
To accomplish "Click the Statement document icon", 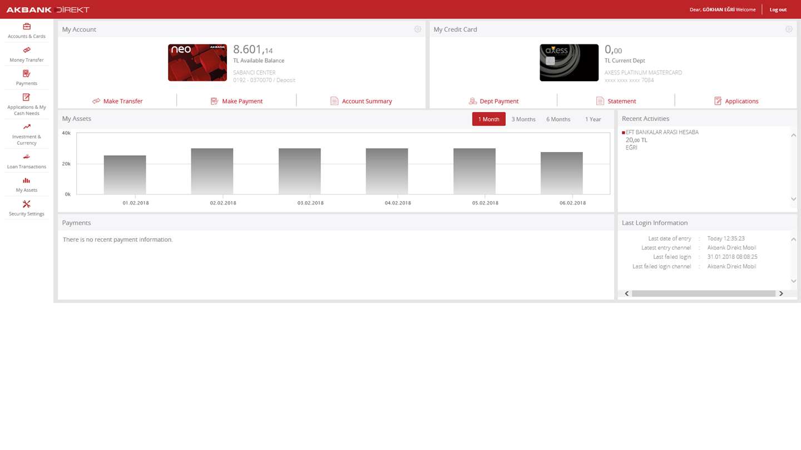I will pos(600,101).
